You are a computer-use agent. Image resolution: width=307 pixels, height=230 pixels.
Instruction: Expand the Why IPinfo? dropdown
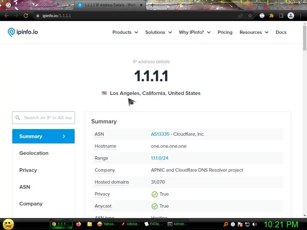tap(195, 32)
